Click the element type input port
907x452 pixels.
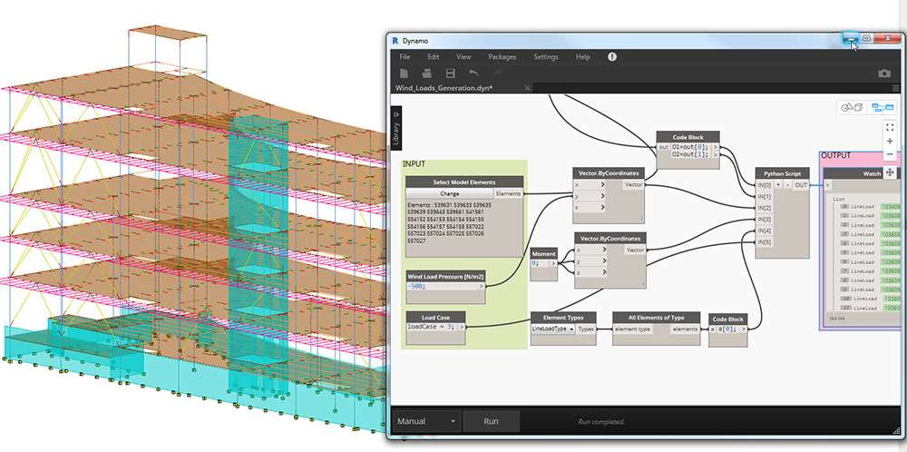[x=632, y=329]
